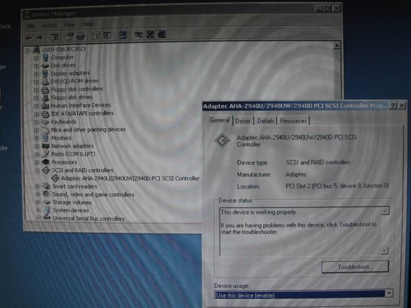Expand the Display adapters node

[36, 73]
